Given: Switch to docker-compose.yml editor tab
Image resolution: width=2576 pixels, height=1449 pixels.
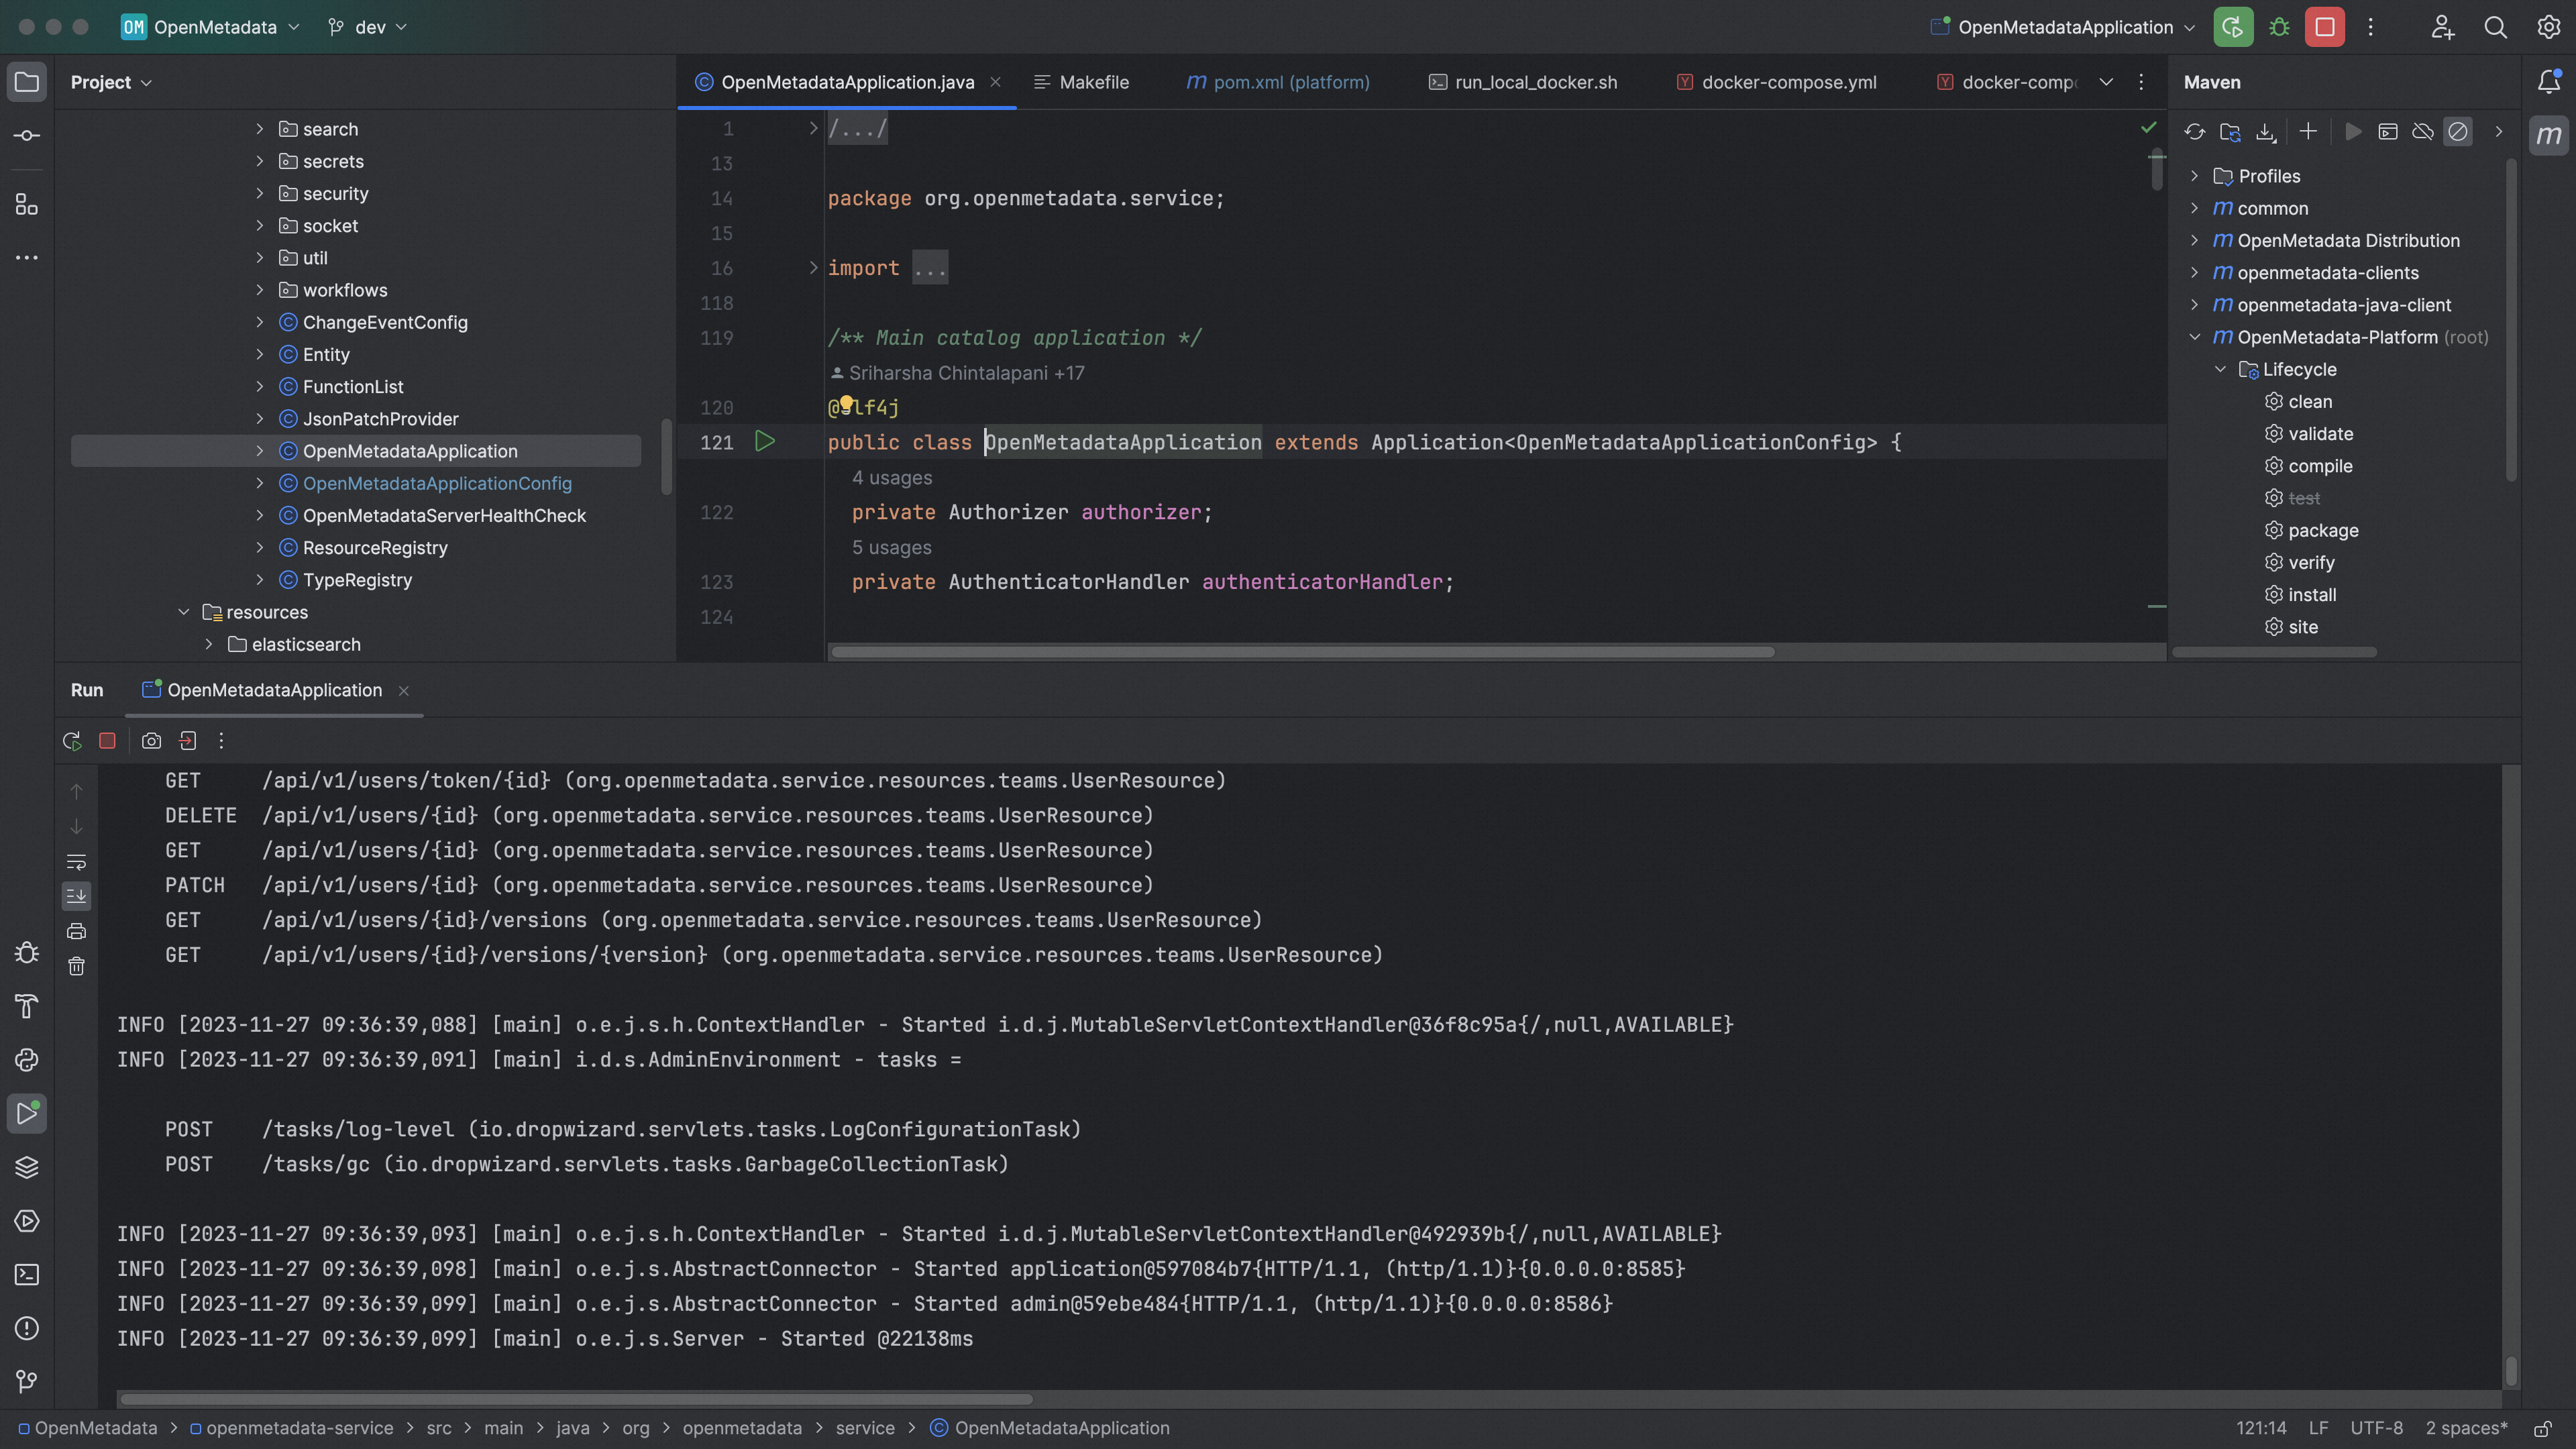Looking at the screenshot, I should point(1788,82).
